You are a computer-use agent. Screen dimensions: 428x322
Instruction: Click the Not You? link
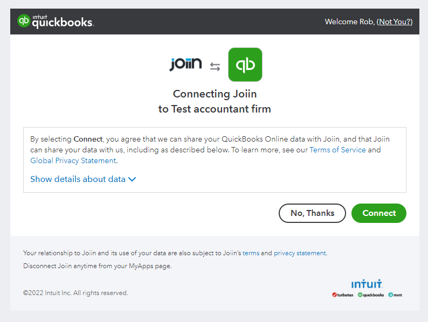tap(395, 22)
